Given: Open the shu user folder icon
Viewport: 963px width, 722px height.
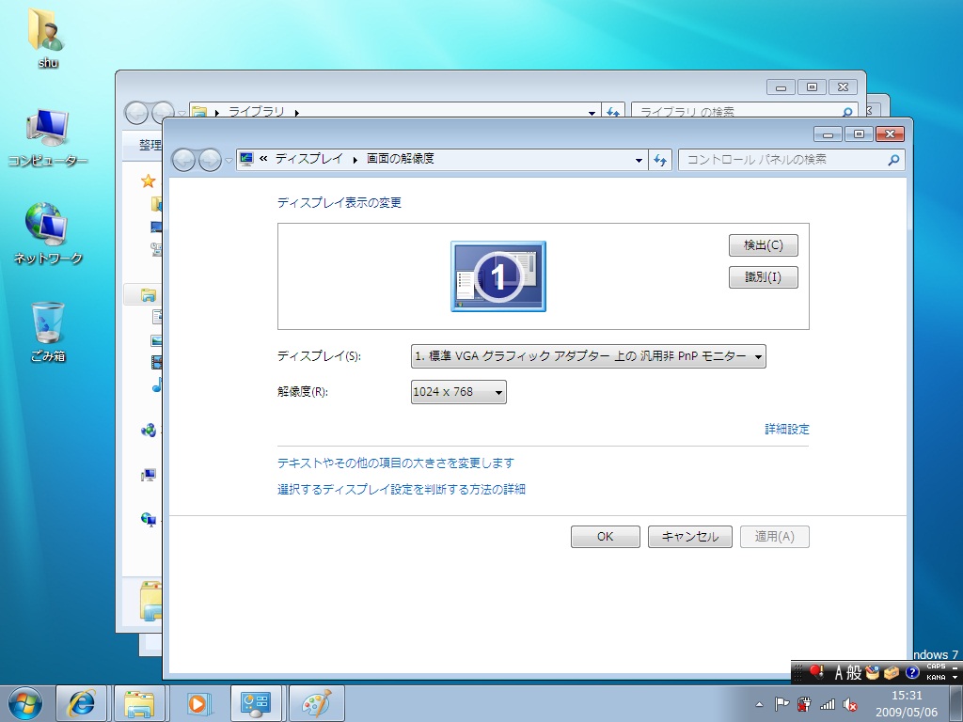Looking at the screenshot, I should click(47, 37).
